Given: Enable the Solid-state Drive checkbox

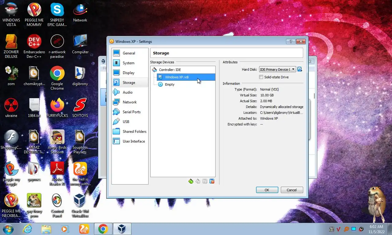Looking at the screenshot, I should click(x=261, y=77).
